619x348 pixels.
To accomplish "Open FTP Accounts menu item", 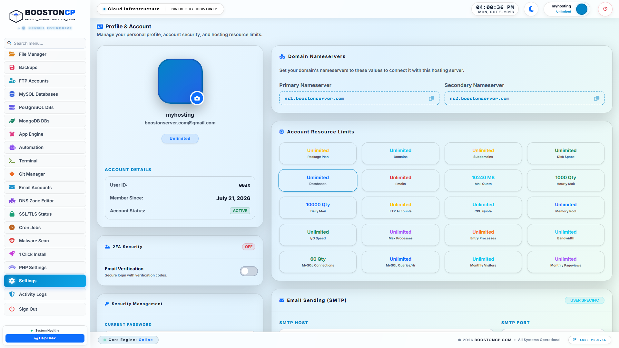I will tap(45, 81).
